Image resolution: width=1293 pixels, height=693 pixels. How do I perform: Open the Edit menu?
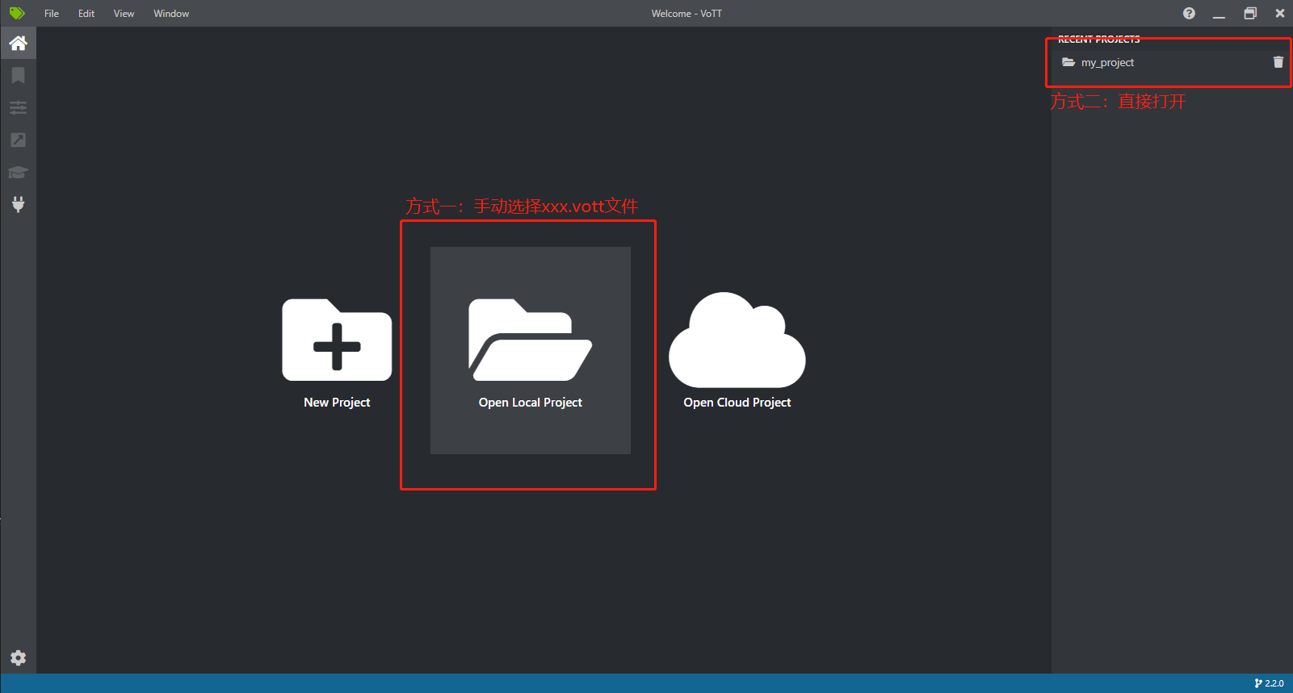[86, 14]
